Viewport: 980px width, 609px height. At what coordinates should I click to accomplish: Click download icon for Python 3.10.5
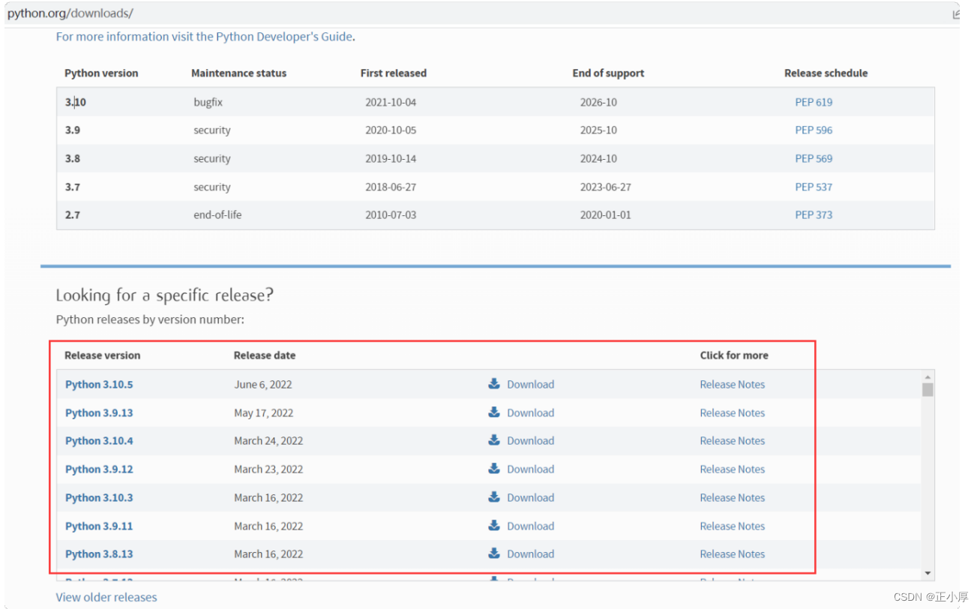click(494, 384)
